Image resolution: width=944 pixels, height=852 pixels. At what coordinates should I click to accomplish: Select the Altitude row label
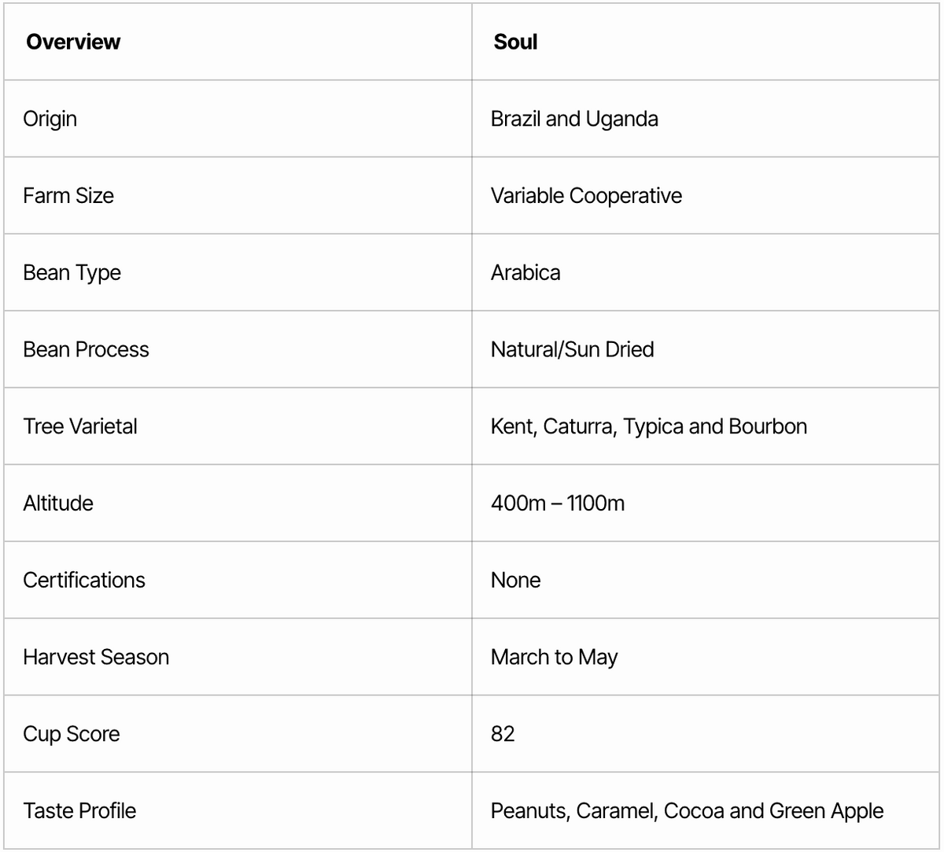pyautogui.click(x=58, y=503)
